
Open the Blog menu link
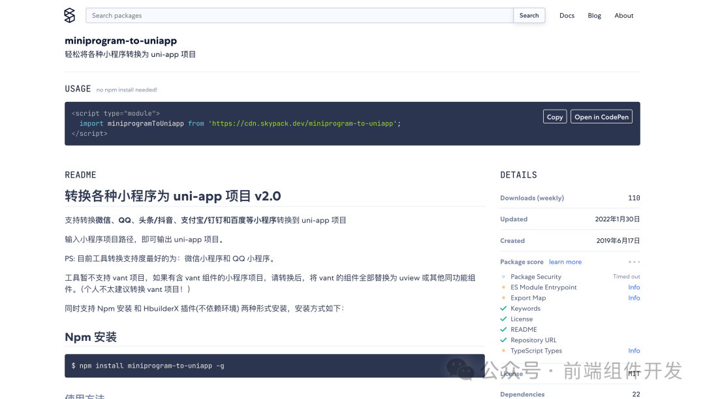(595, 15)
